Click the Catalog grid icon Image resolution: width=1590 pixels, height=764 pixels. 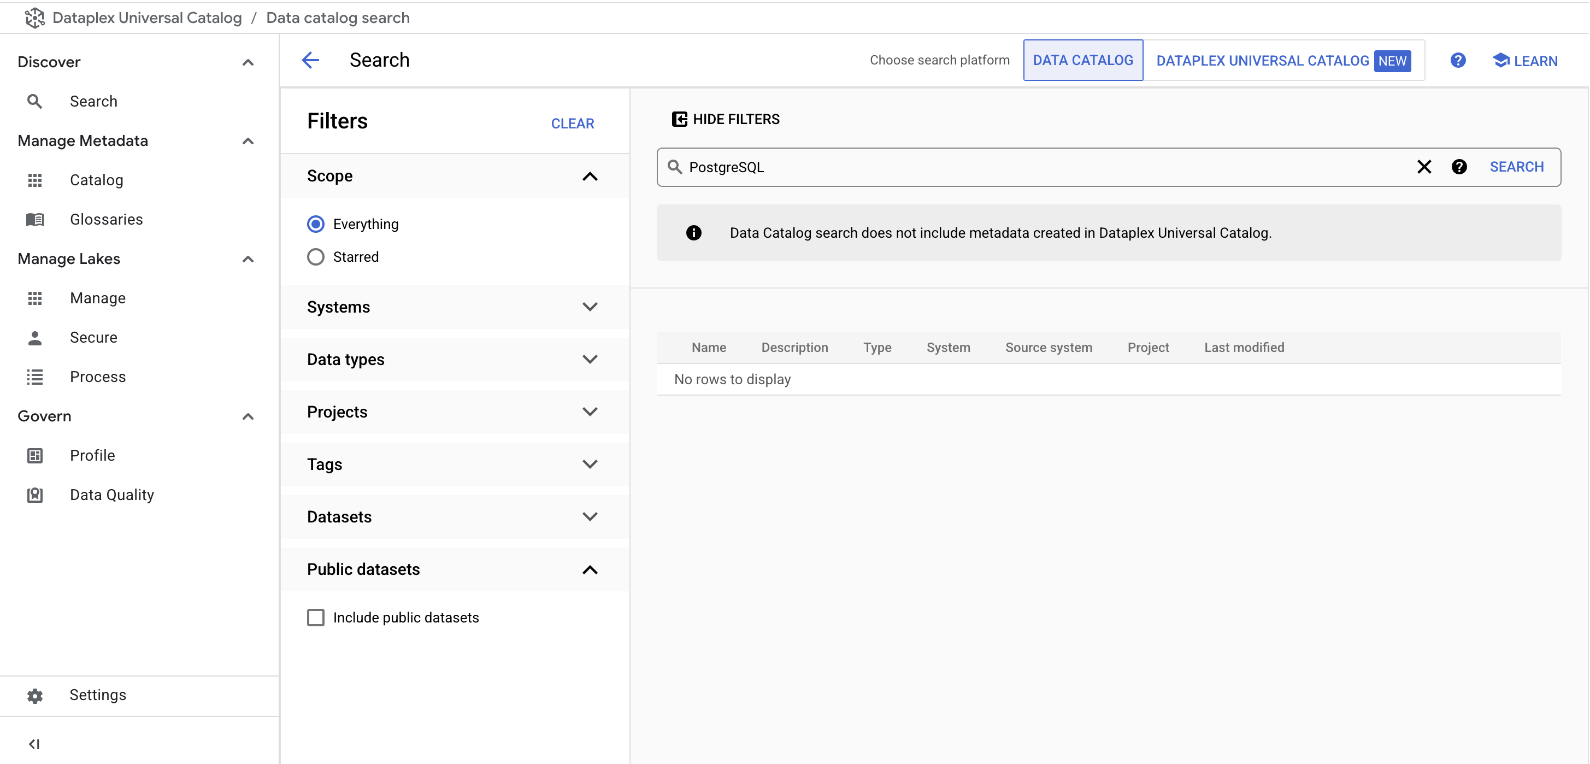click(x=35, y=180)
